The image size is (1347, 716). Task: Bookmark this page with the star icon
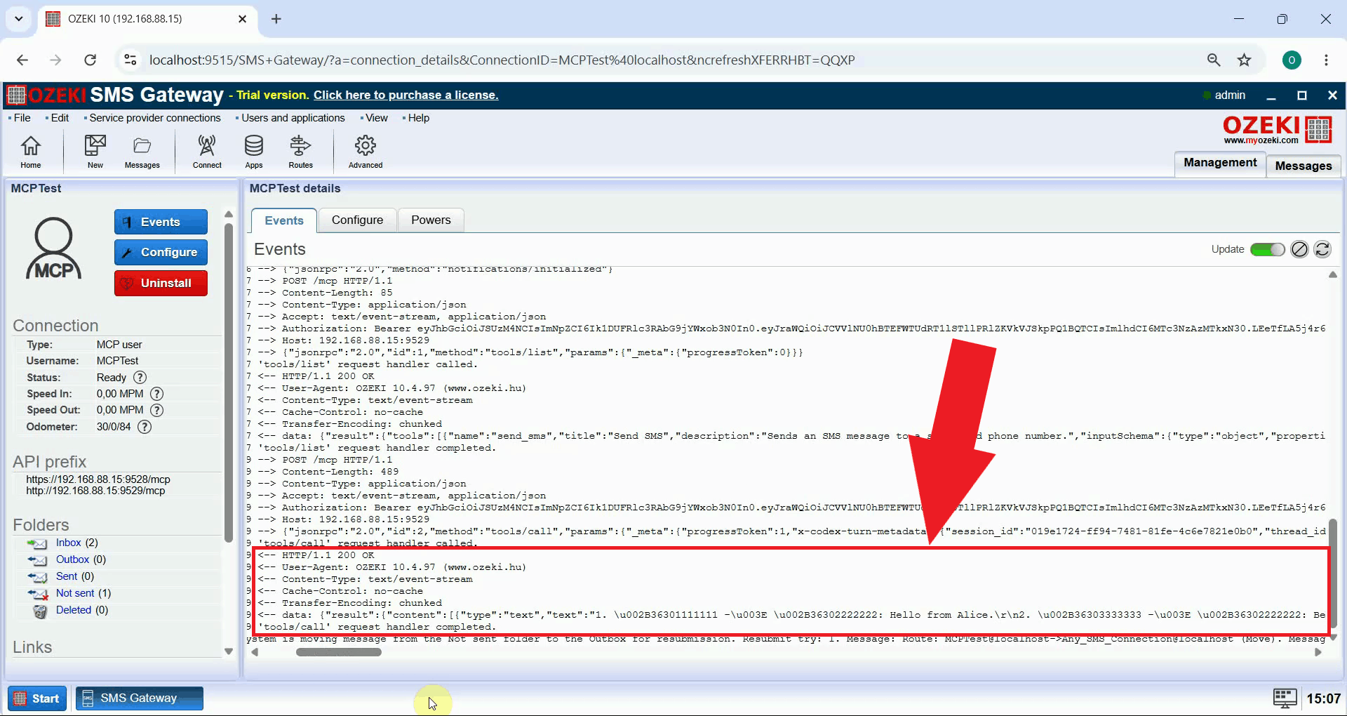tap(1244, 60)
